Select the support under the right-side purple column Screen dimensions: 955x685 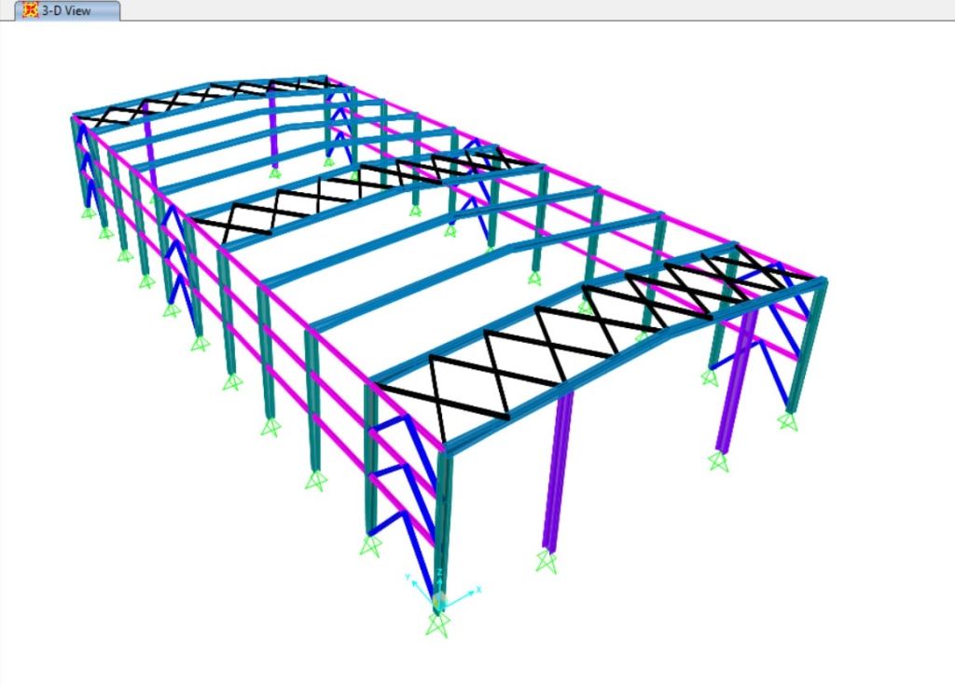tap(718, 460)
